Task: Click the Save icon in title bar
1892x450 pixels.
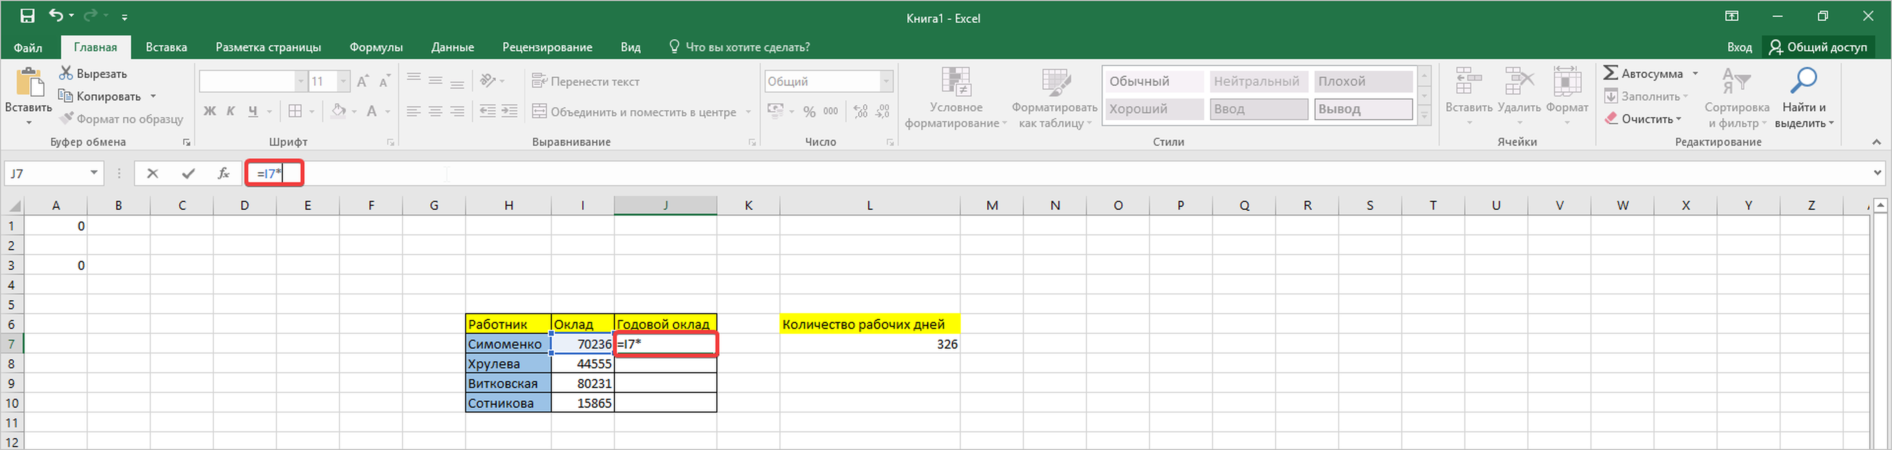Action: click(27, 16)
